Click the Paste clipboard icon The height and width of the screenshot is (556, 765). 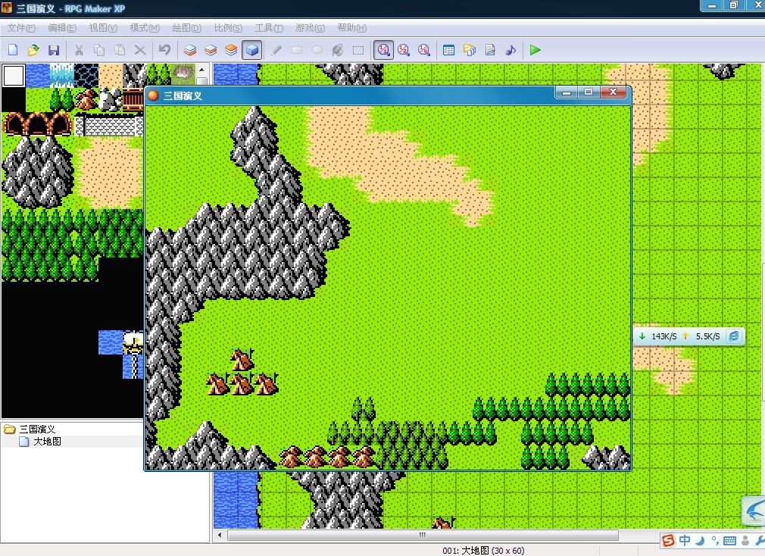click(120, 50)
